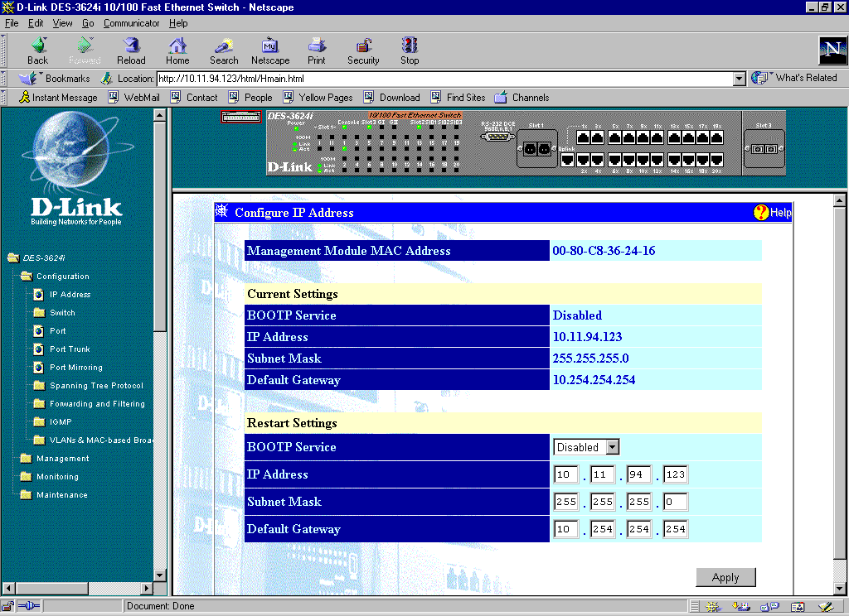Click the Apply button
Viewport: 849px width, 616px height.
[725, 577]
